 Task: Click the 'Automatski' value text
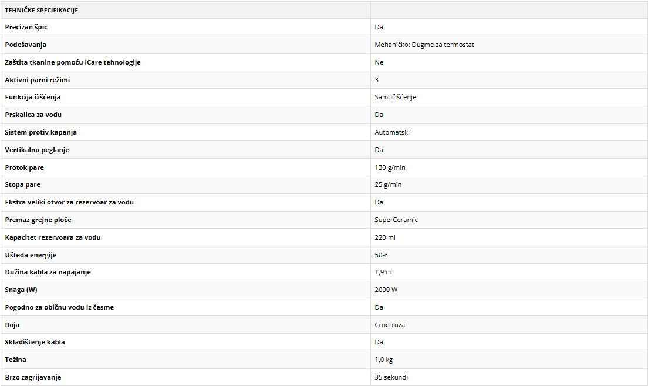(392, 132)
